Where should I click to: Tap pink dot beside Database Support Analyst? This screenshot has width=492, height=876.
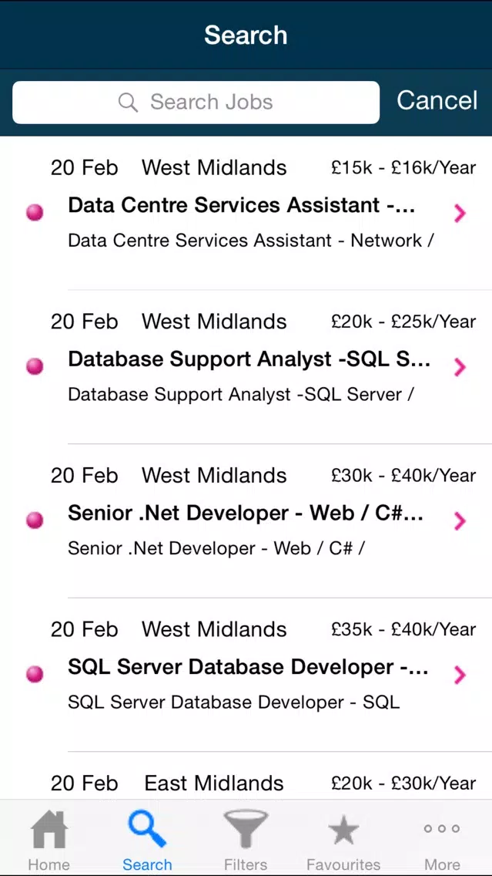35,366
